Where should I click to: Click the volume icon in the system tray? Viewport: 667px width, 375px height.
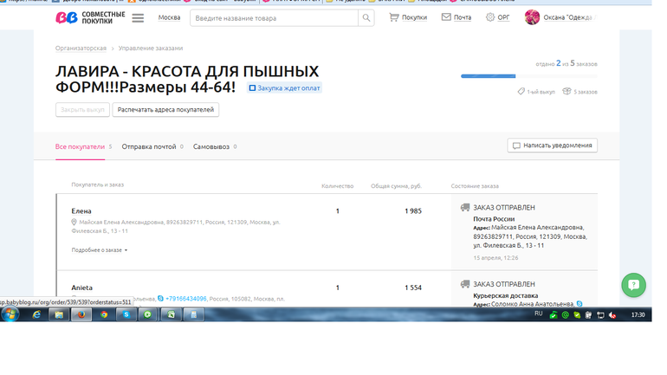click(612, 315)
